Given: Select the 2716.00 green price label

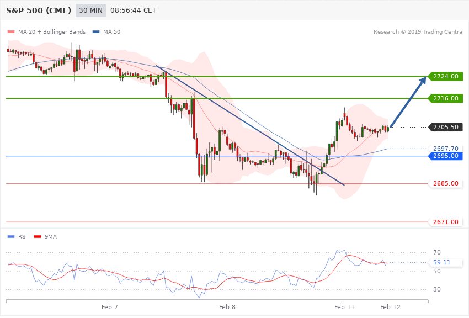Looking at the screenshot, I should point(445,98).
